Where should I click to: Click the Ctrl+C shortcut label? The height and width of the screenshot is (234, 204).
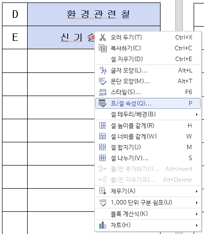(x=183, y=48)
